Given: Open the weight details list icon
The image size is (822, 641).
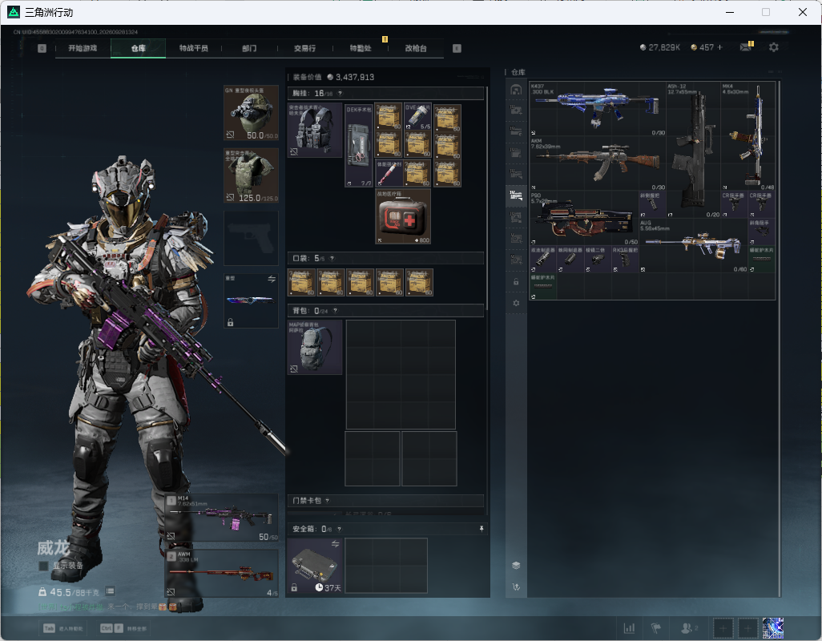Looking at the screenshot, I should [110, 591].
